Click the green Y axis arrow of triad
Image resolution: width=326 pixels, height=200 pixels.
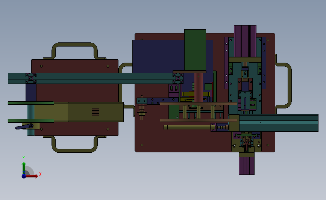[24, 168]
